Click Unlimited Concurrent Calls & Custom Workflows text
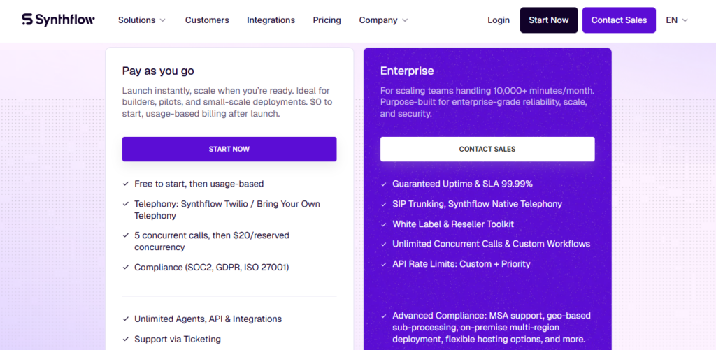Image resolution: width=716 pixels, height=350 pixels. click(x=492, y=244)
